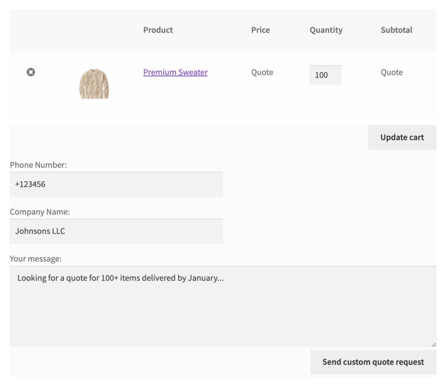Open the sweater product thumbnail image

tap(94, 84)
